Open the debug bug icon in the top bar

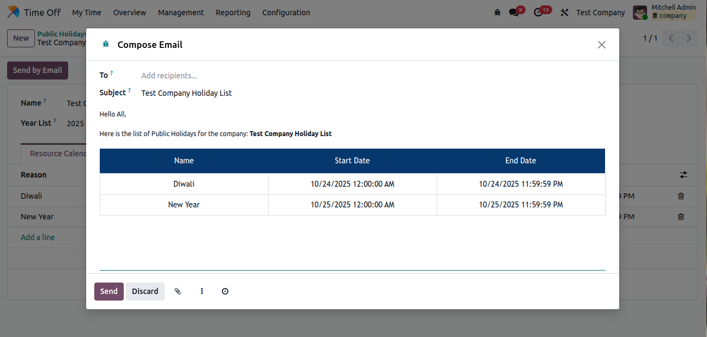pyautogui.click(x=497, y=11)
